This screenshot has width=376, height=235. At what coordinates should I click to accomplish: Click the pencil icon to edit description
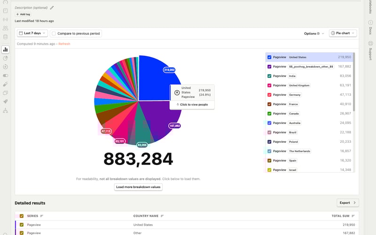tap(52, 8)
